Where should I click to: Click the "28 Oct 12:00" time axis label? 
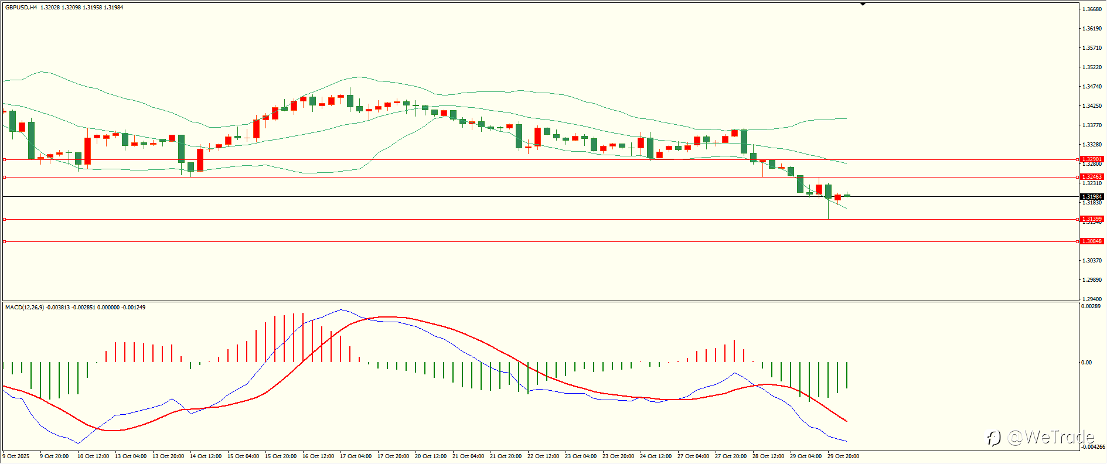coord(768,456)
